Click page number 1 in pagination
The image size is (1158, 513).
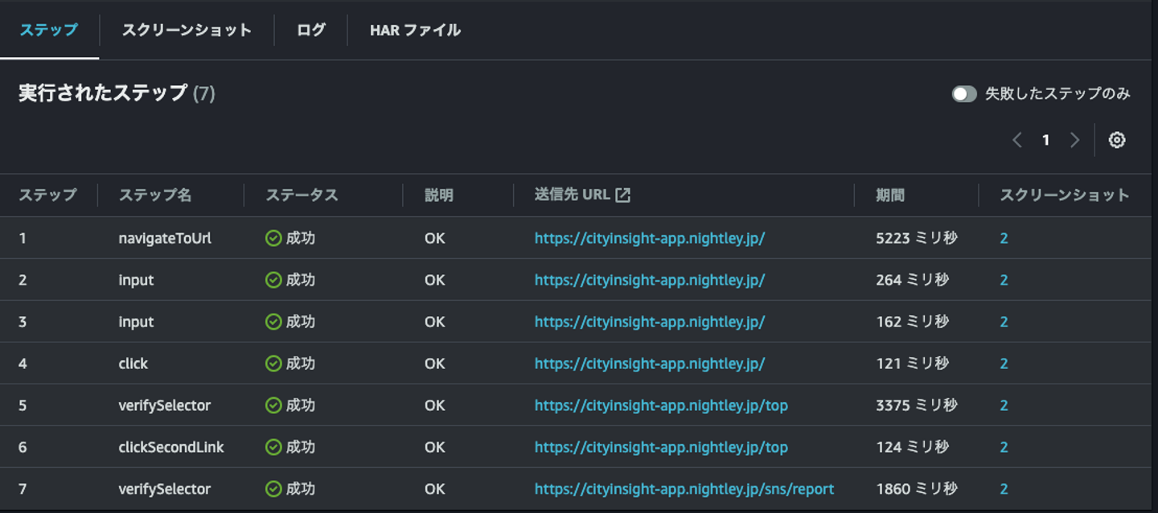coord(1045,140)
